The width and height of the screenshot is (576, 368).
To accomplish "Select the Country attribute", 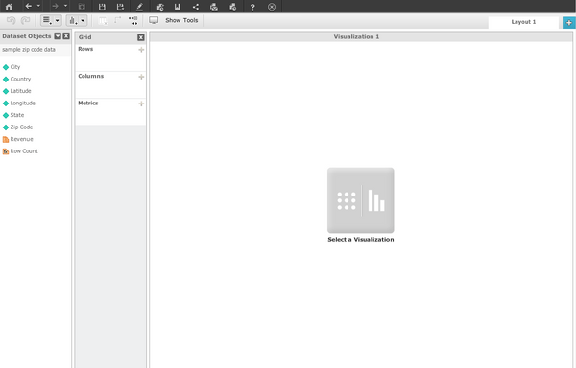I will (16, 79).
